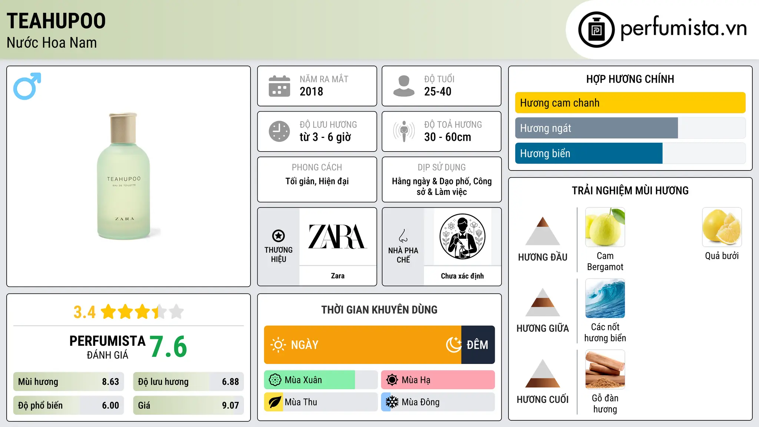Click the Hương cuối pyramid icon
Image resolution: width=759 pixels, height=427 pixels.
(543, 373)
